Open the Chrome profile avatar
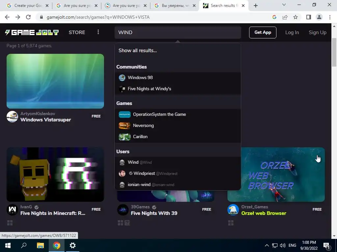This screenshot has height=252, width=337. 319,17
